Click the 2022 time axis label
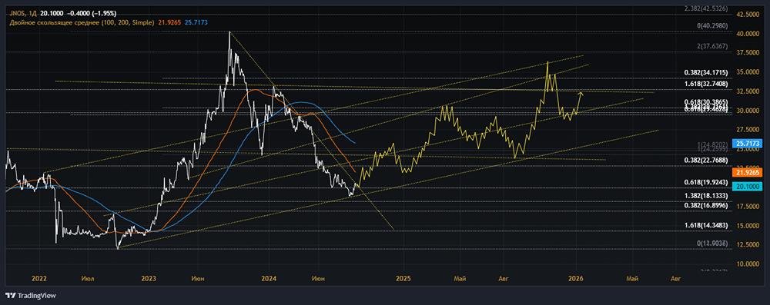This screenshot has height=305, width=770. pyautogui.click(x=38, y=279)
